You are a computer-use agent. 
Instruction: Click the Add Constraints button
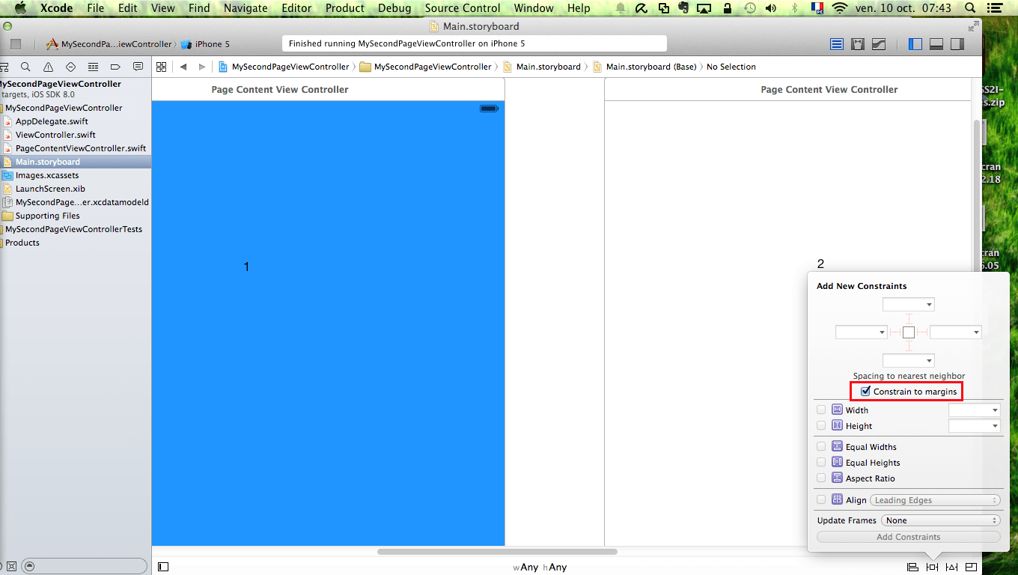pos(908,536)
